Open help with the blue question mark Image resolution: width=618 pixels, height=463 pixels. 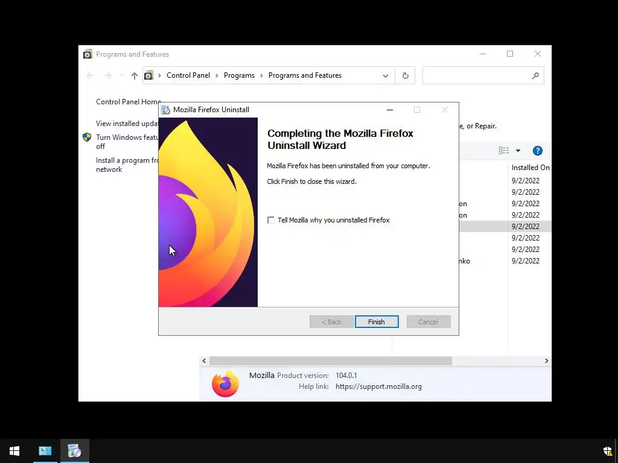click(x=537, y=150)
